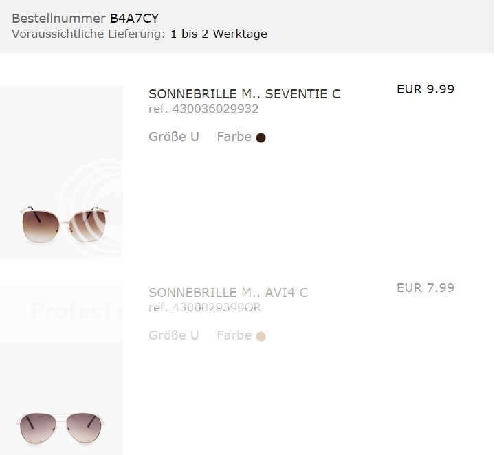Click the Farbe label of SEVENTIE item
This screenshot has width=495, height=455.
pyautogui.click(x=234, y=137)
